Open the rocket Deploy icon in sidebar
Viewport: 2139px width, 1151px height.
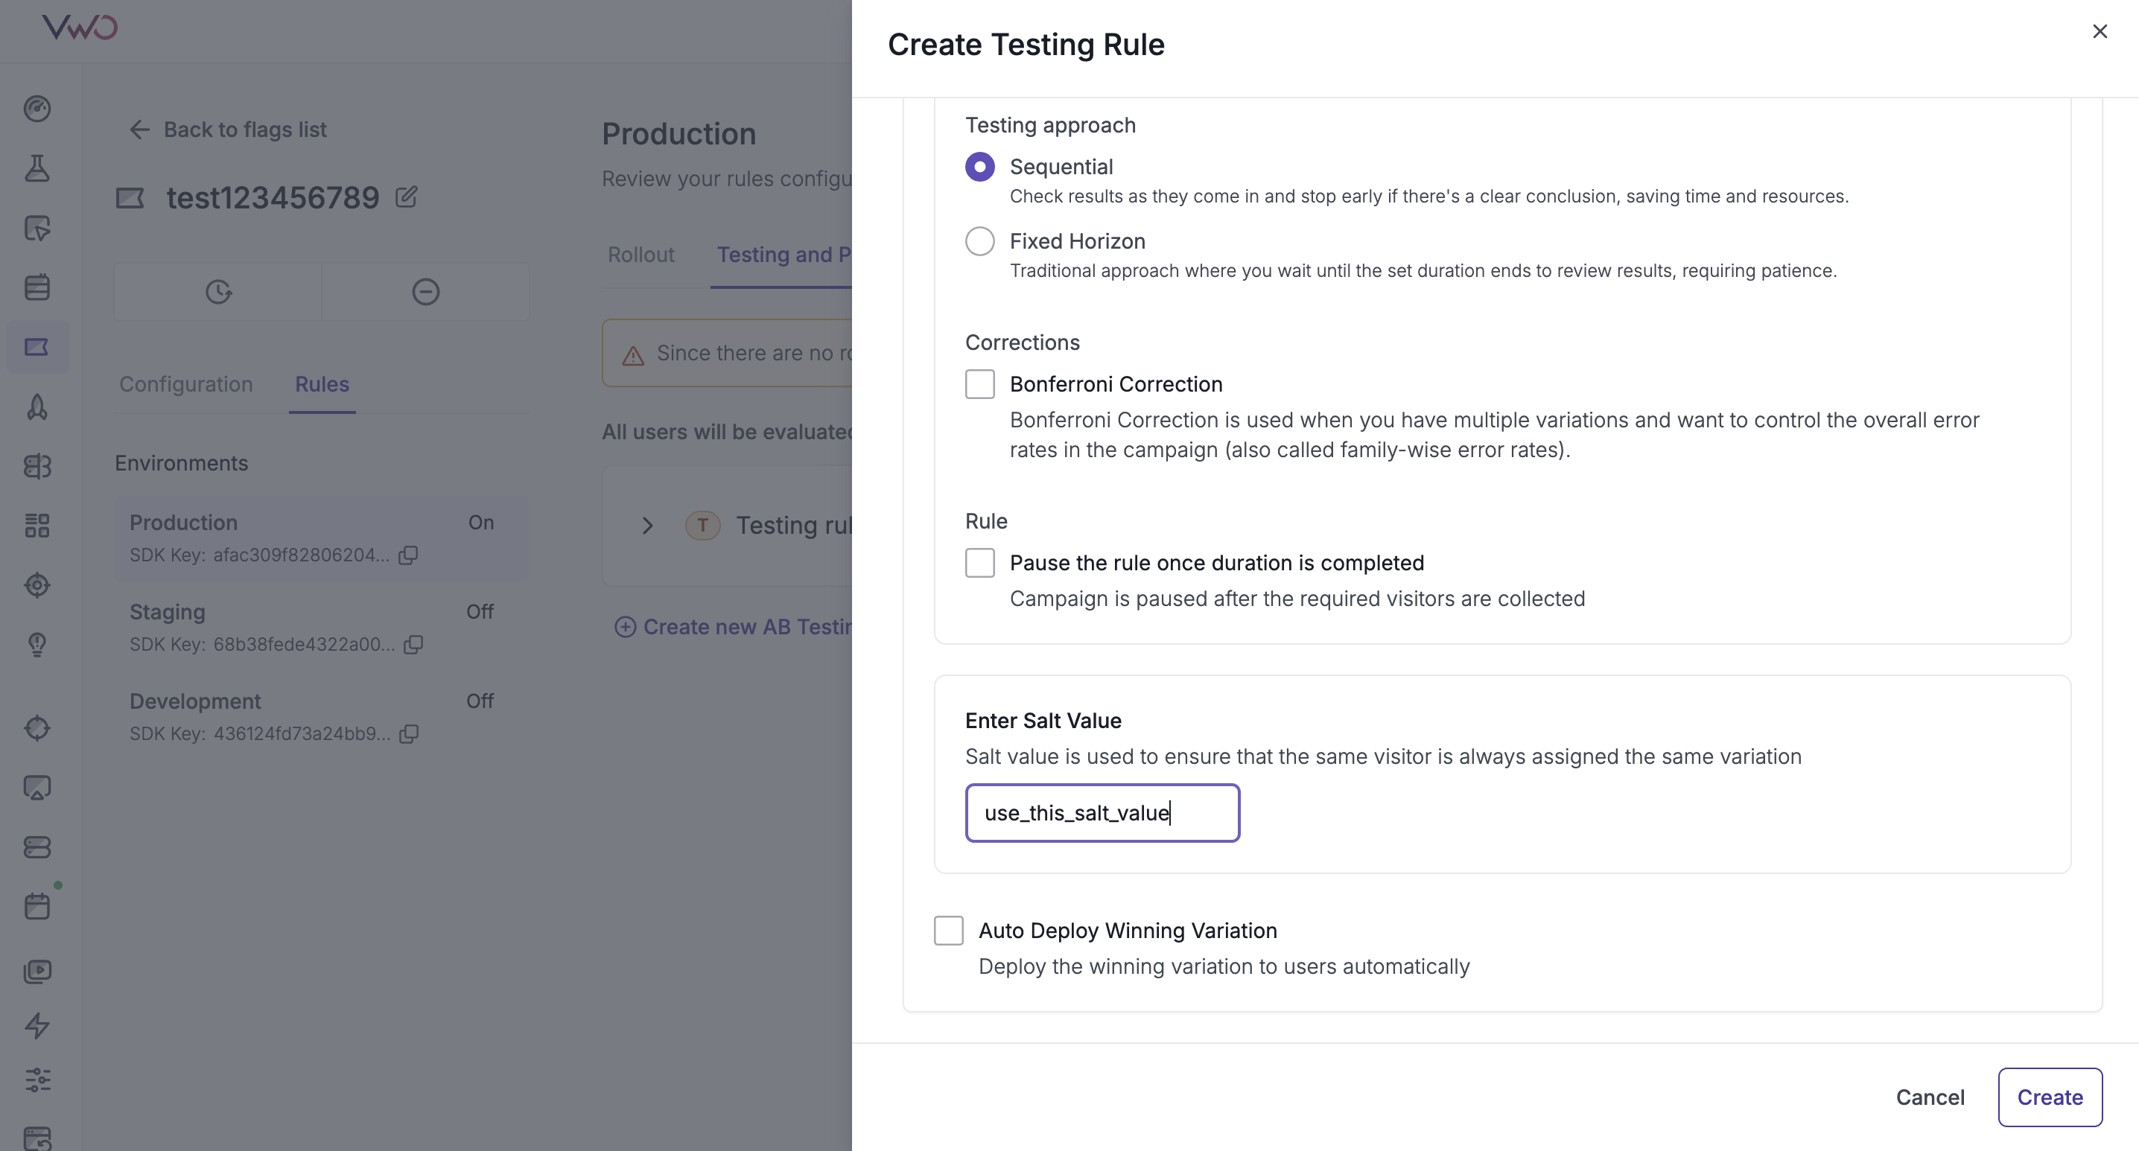tap(37, 406)
